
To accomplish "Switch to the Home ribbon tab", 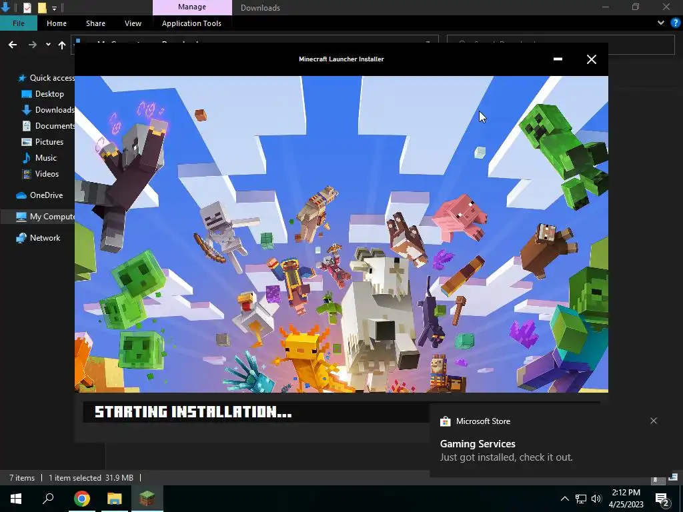I will (x=57, y=23).
